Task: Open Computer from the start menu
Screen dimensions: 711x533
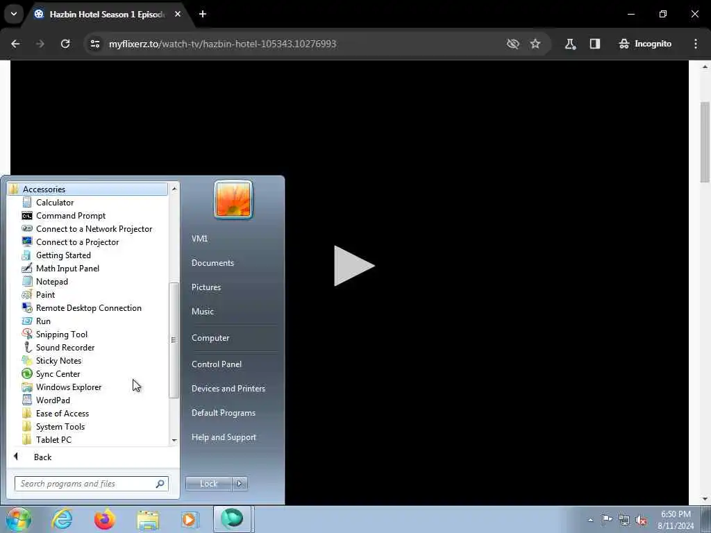Action: [x=210, y=338]
